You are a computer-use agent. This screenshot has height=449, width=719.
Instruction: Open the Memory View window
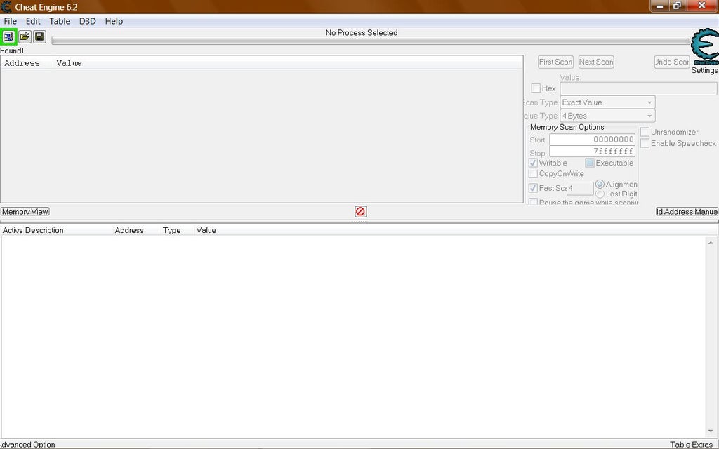pyautogui.click(x=25, y=211)
